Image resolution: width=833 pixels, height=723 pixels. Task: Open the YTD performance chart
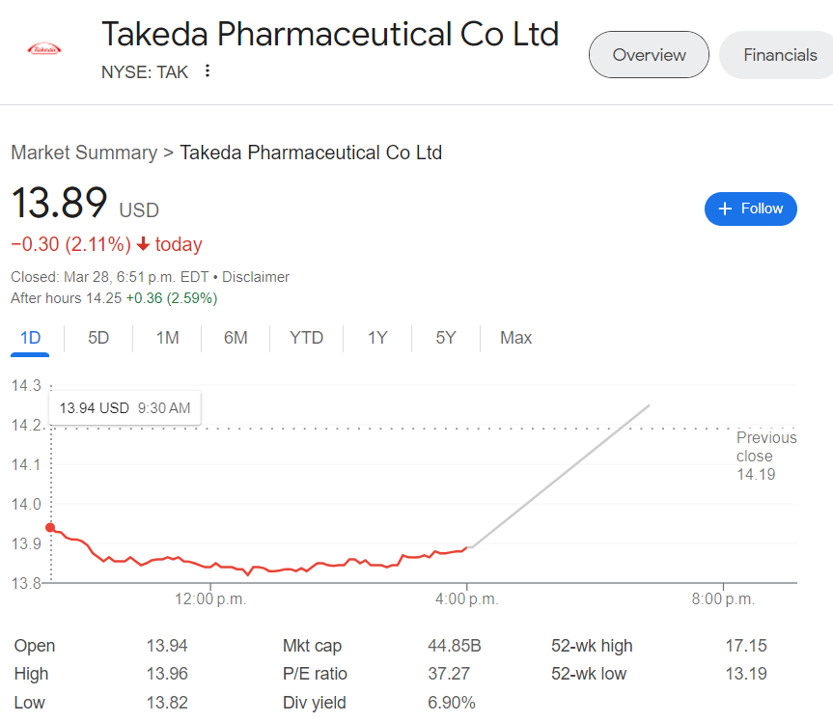[x=306, y=338]
